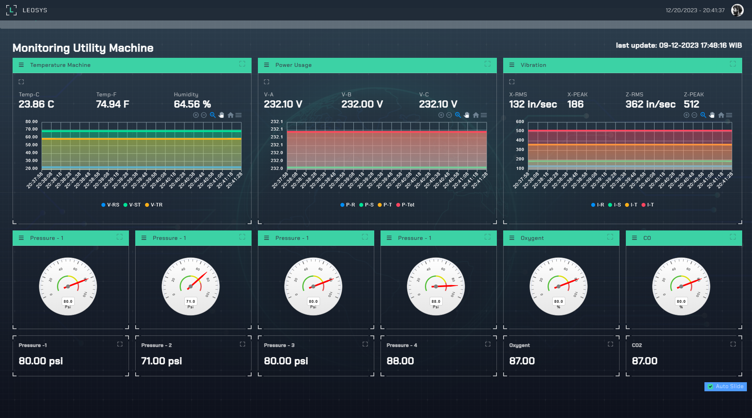Click the I-S green legend color dot
The width and height of the screenshot is (752, 418).
[610, 205]
